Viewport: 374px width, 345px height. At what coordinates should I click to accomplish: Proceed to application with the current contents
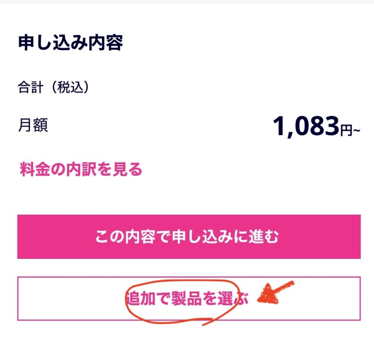[x=189, y=236]
